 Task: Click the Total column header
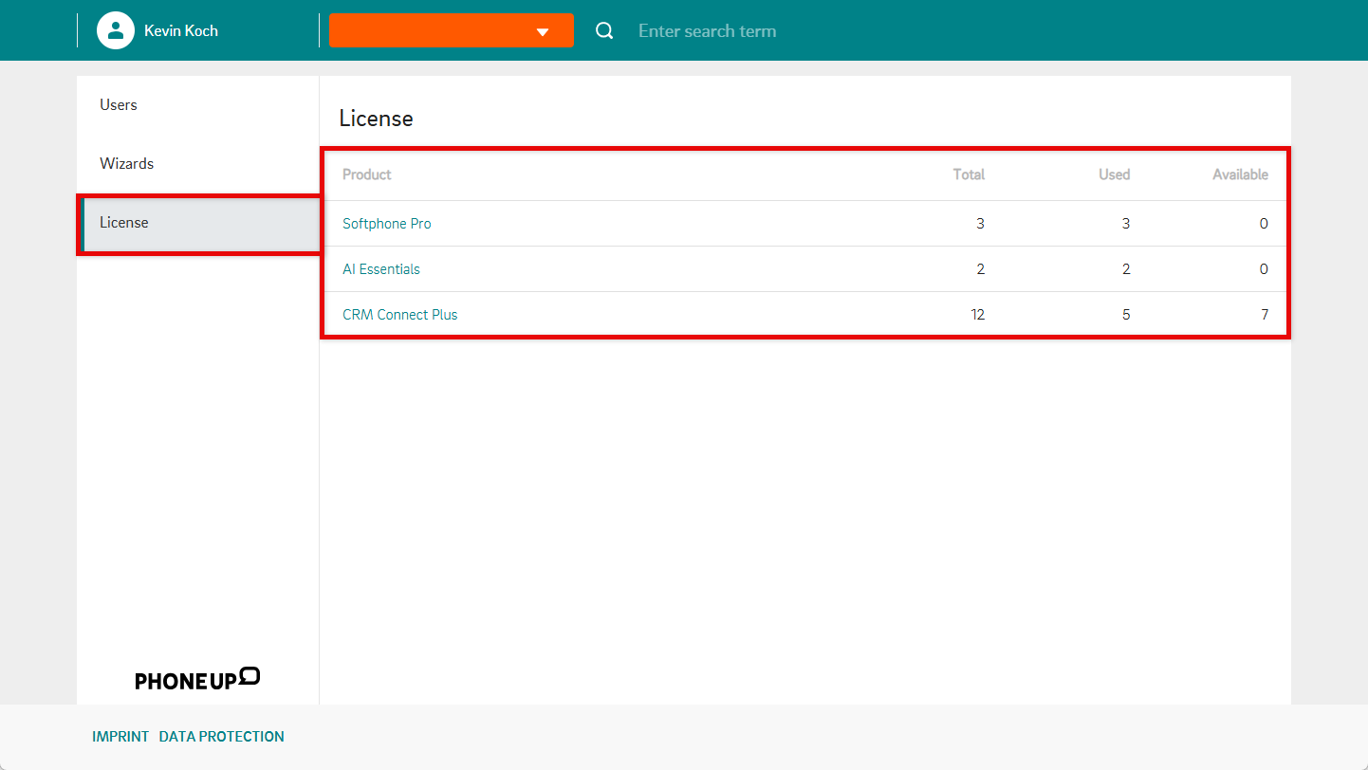coord(969,174)
